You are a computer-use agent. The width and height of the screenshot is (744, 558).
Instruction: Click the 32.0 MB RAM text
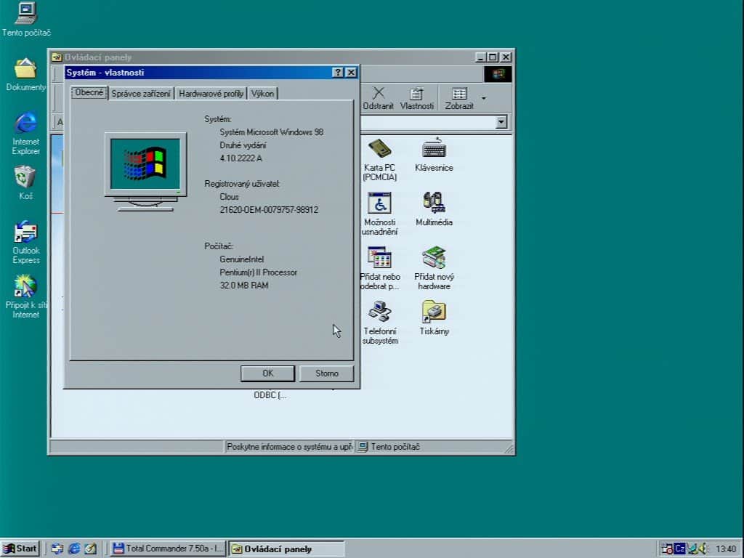(x=244, y=285)
